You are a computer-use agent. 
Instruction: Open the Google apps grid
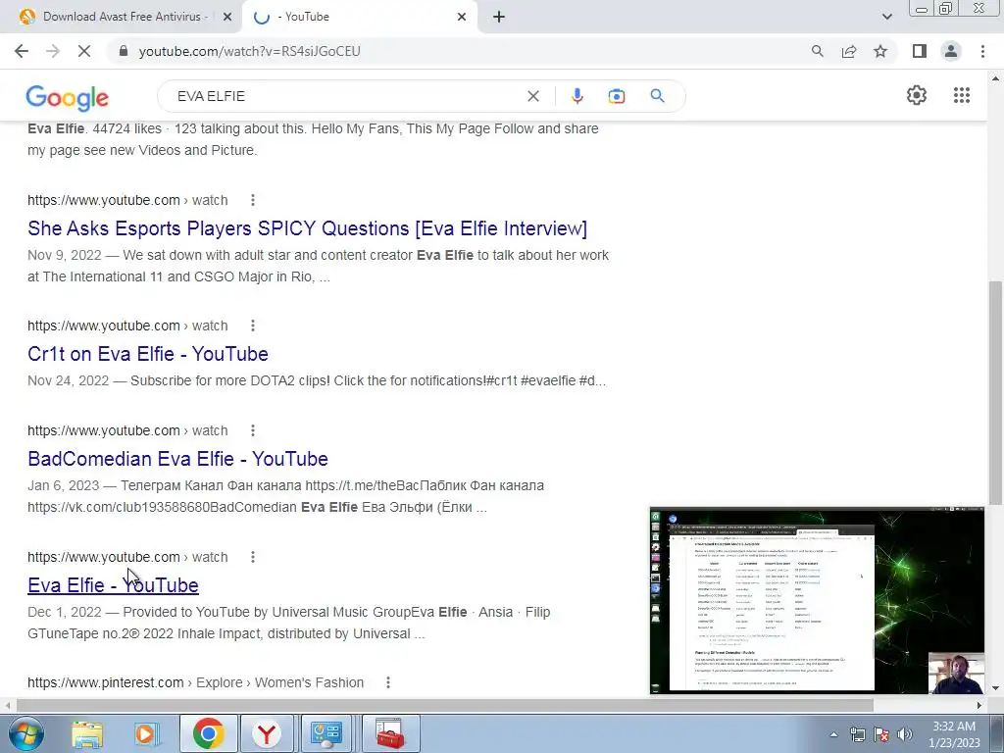coord(961,95)
